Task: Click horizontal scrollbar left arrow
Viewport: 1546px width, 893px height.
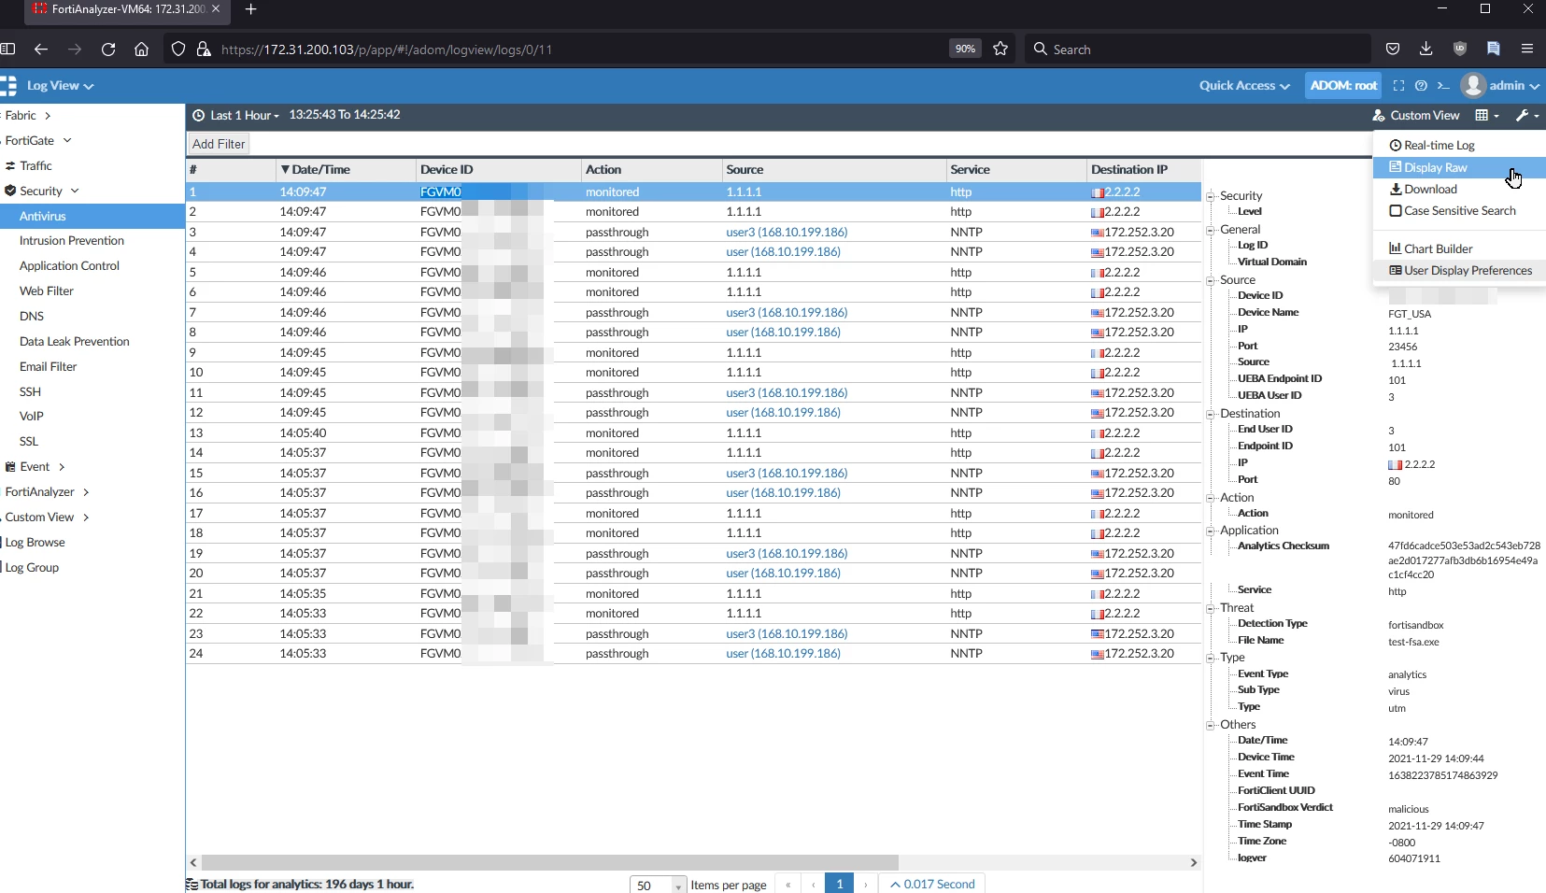Action: click(193, 862)
